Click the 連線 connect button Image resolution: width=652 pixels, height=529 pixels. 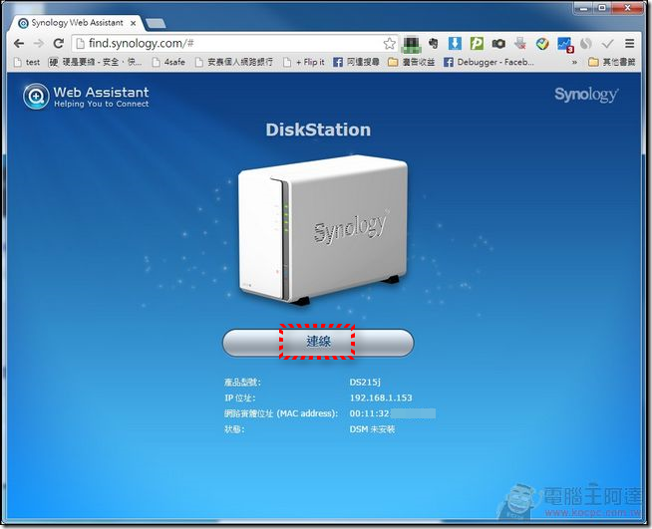pos(318,342)
